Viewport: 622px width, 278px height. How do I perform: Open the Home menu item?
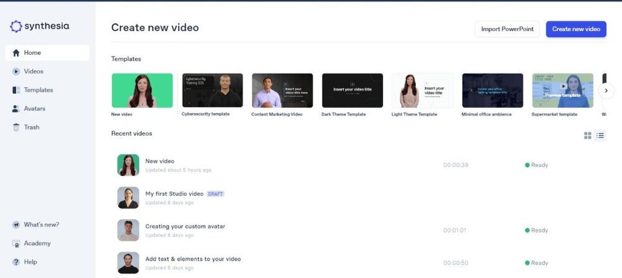point(47,53)
